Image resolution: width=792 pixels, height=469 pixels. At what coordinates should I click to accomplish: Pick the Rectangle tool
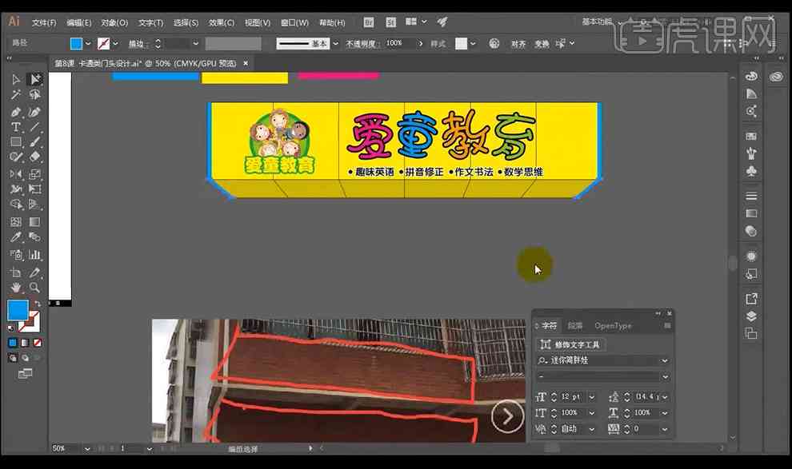point(16,142)
